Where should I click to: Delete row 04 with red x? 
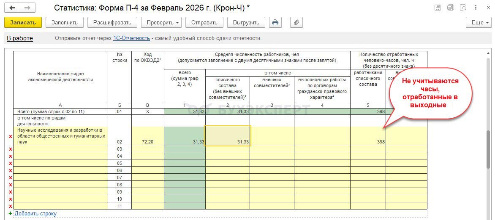pyautogui.click(x=11, y=156)
